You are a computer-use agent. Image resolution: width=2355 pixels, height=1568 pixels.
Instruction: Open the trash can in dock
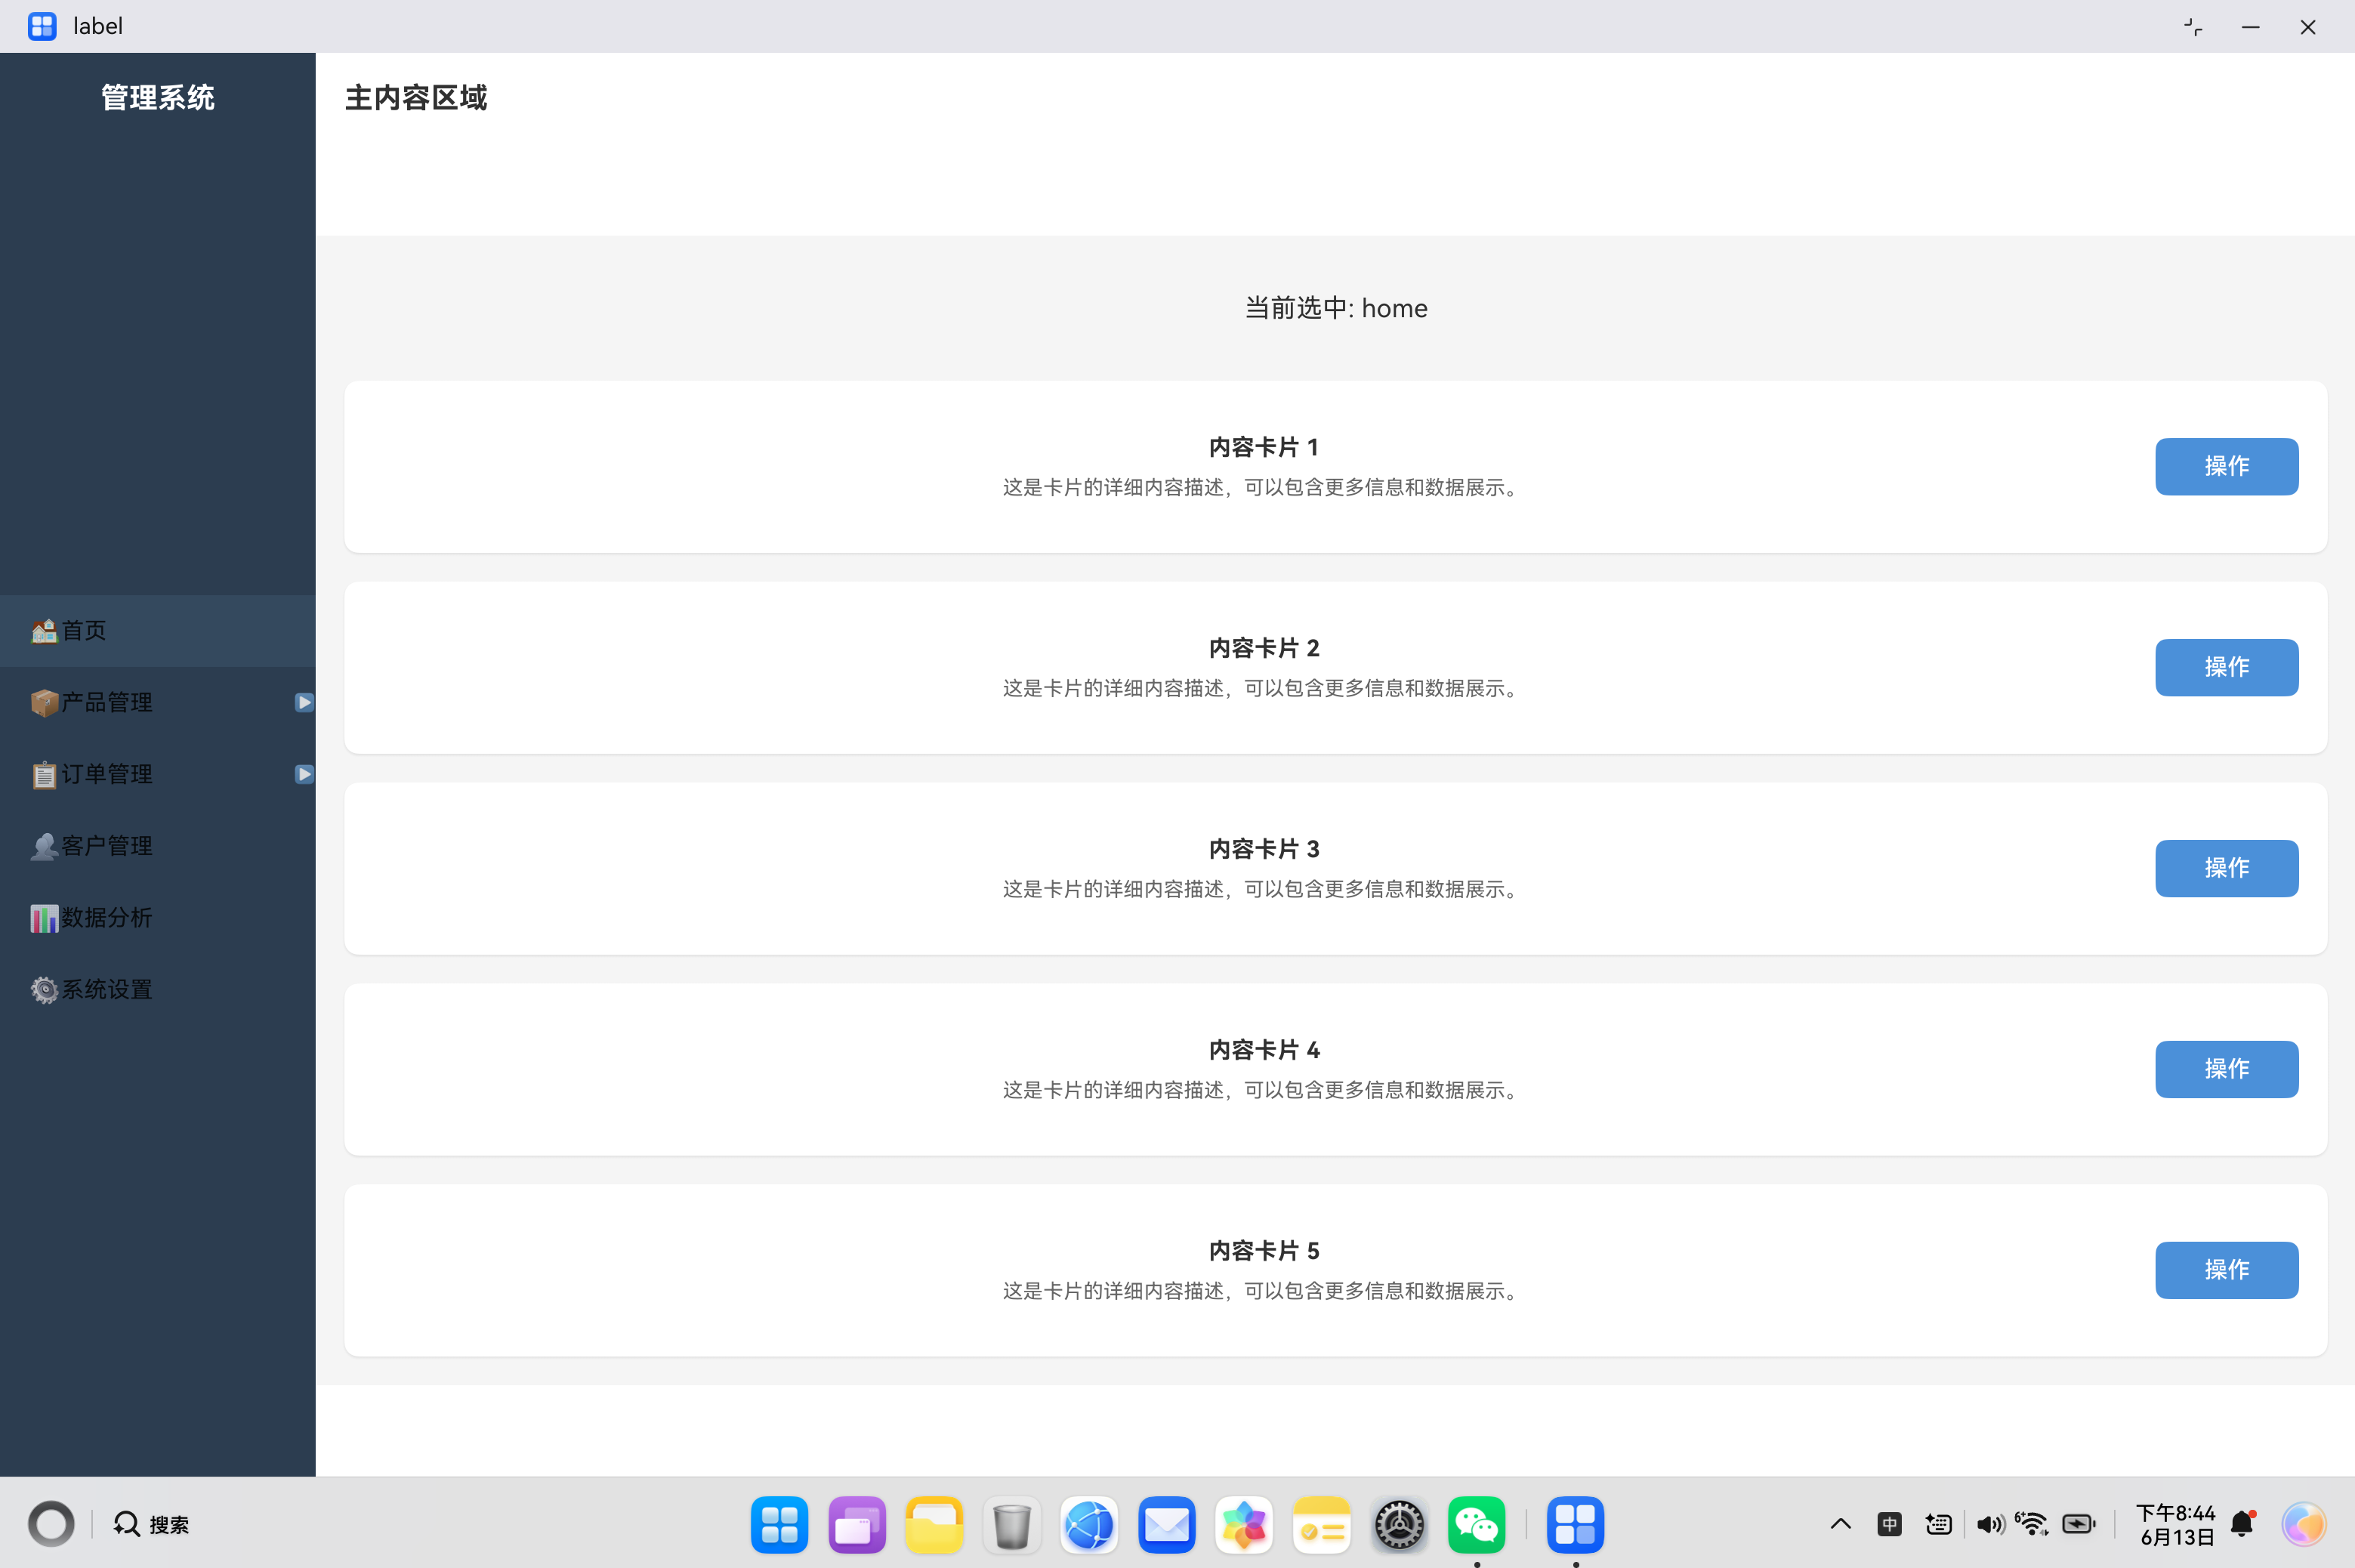pyautogui.click(x=1012, y=1524)
